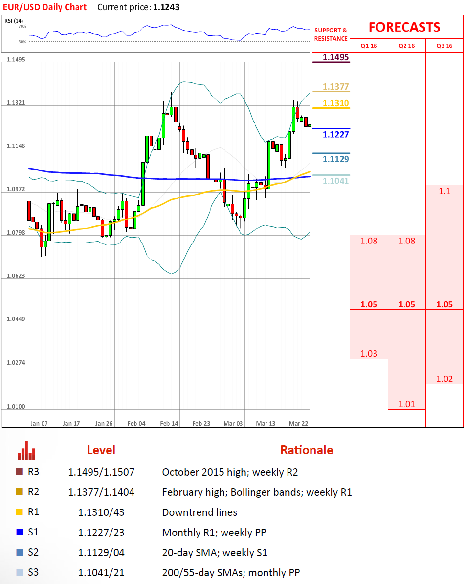
Task: Select the 1.1377/1.1404 level cell
Action: point(101,492)
